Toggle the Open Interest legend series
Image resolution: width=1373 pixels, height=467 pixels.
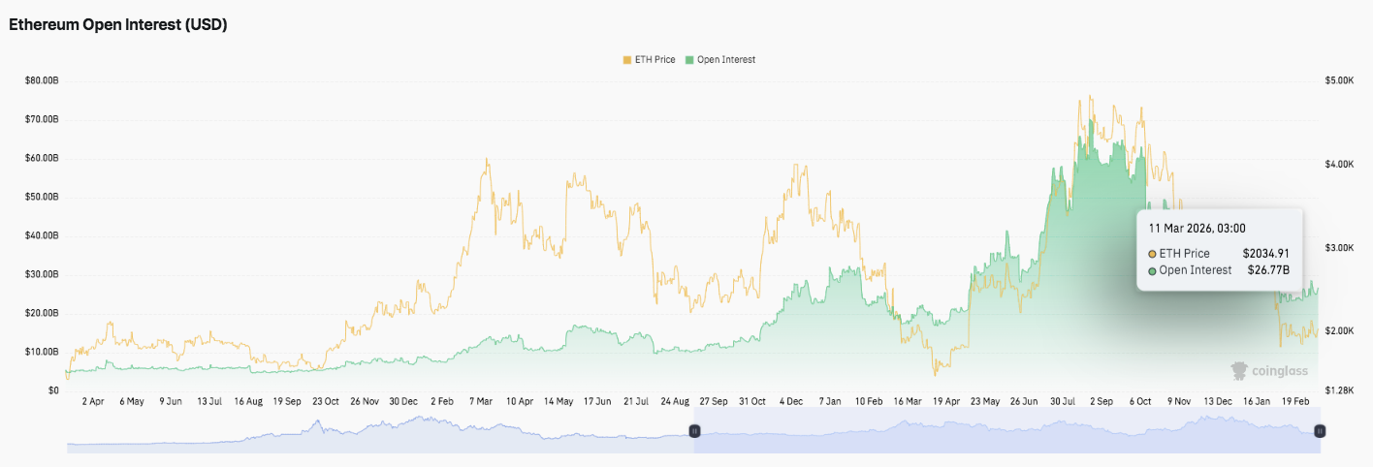(725, 60)
